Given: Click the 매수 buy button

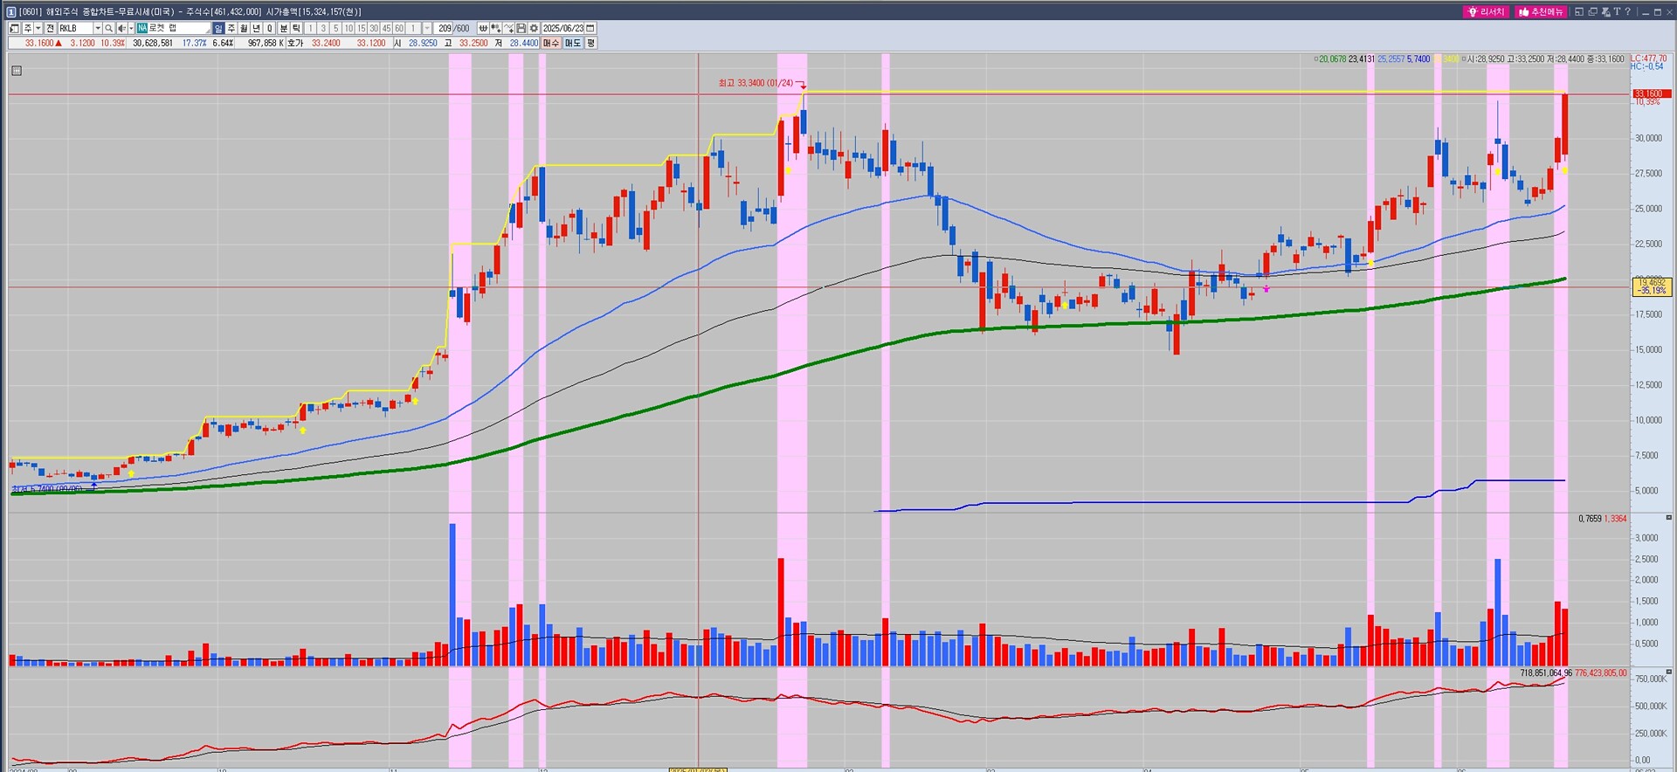Looking at the screenshot, I should tap(551, 43).
